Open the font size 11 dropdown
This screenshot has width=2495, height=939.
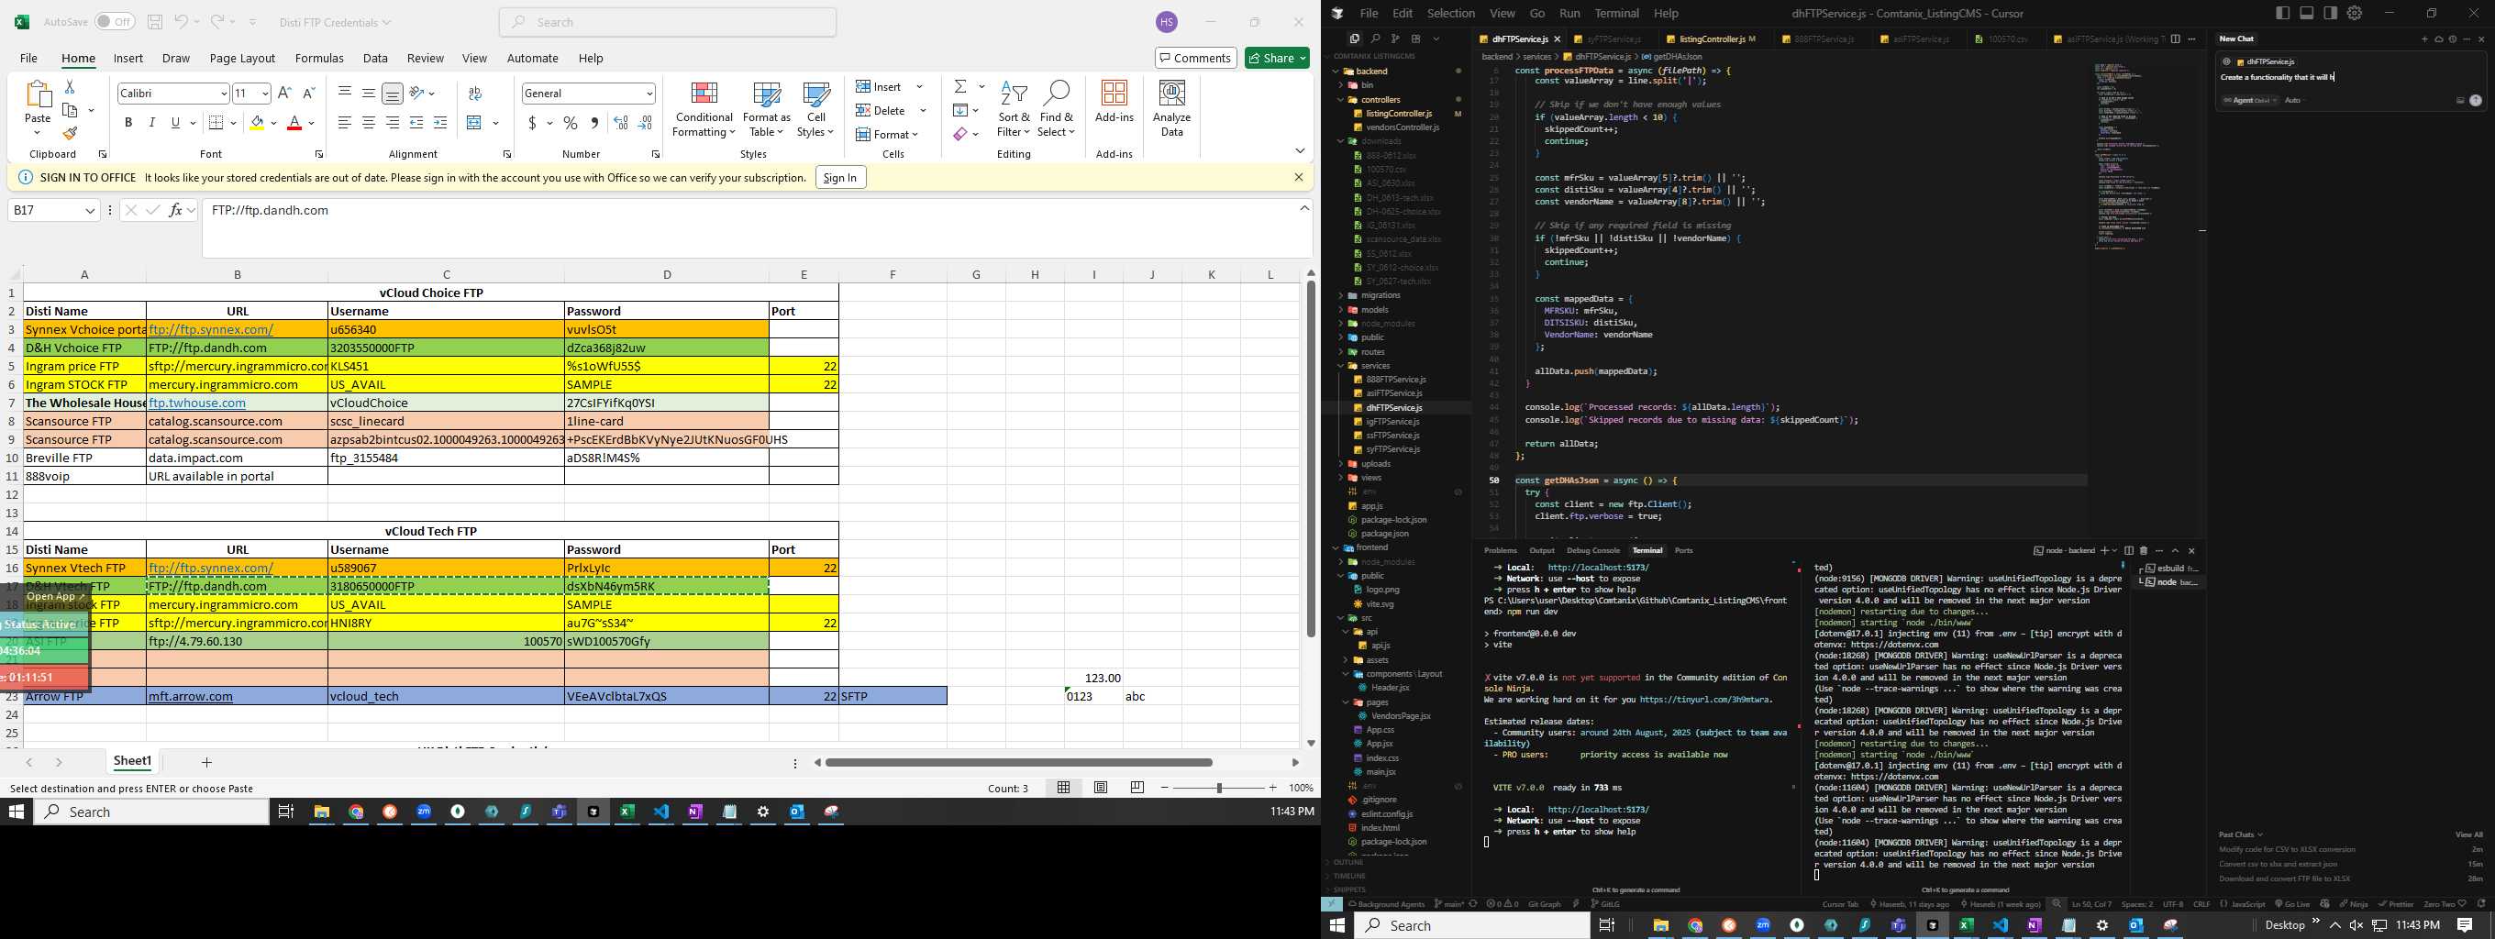click(264, 93)
